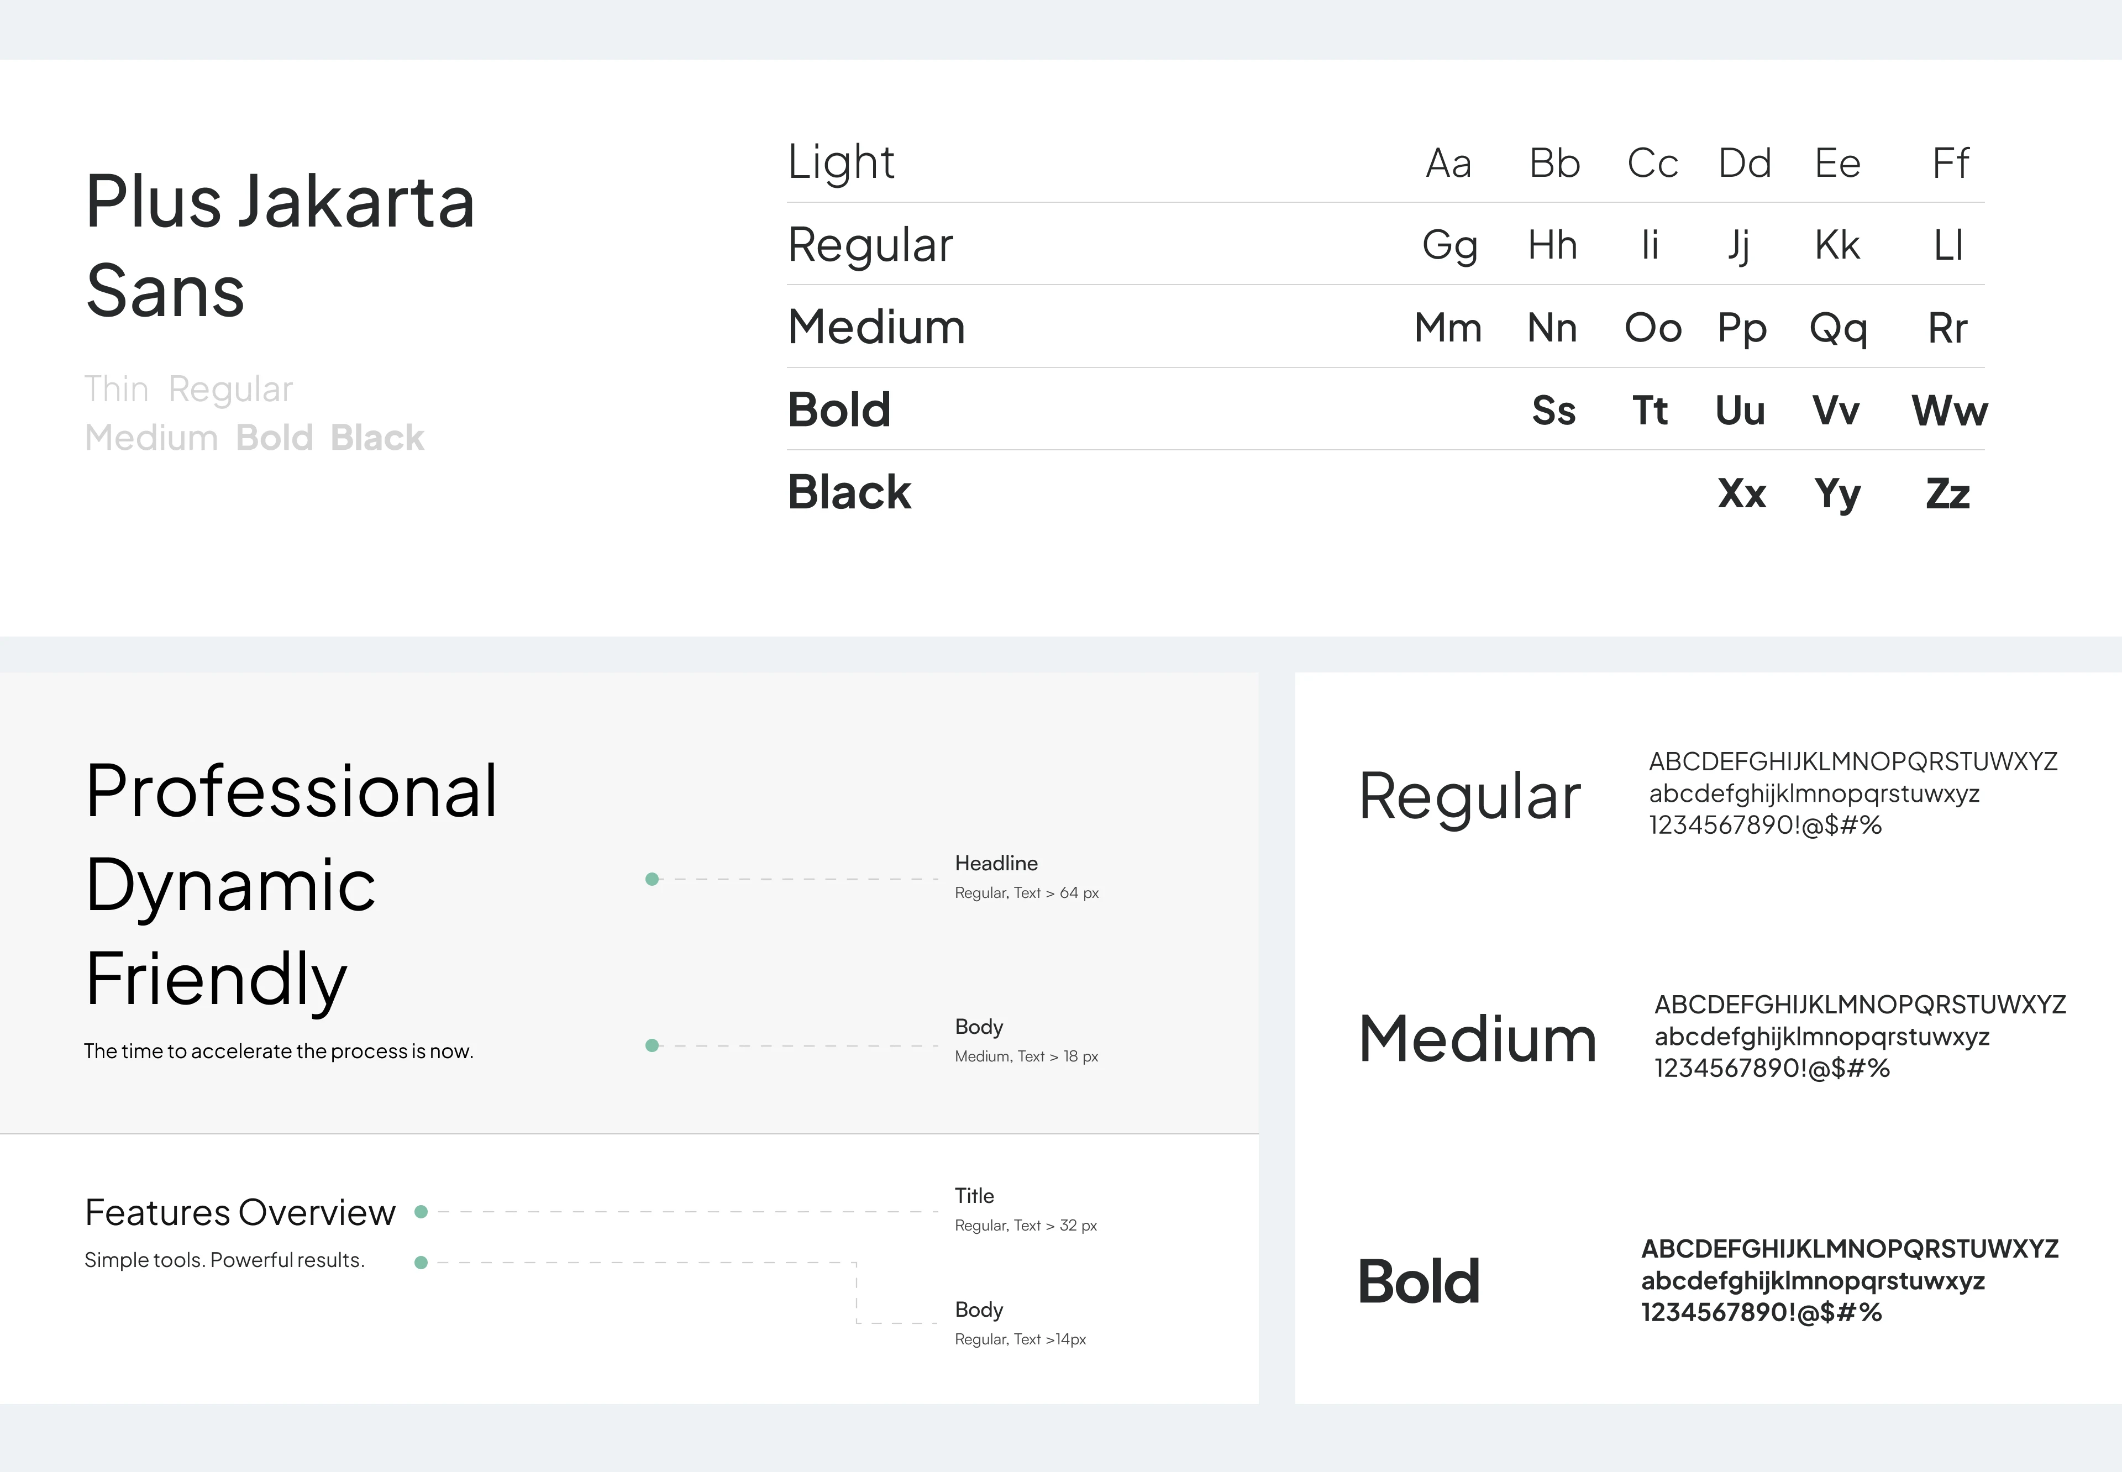The height and width of the screenshot is (1472, 2122).
Task: Click the 'Professional' headline word
Action: (x=291, y=791)
